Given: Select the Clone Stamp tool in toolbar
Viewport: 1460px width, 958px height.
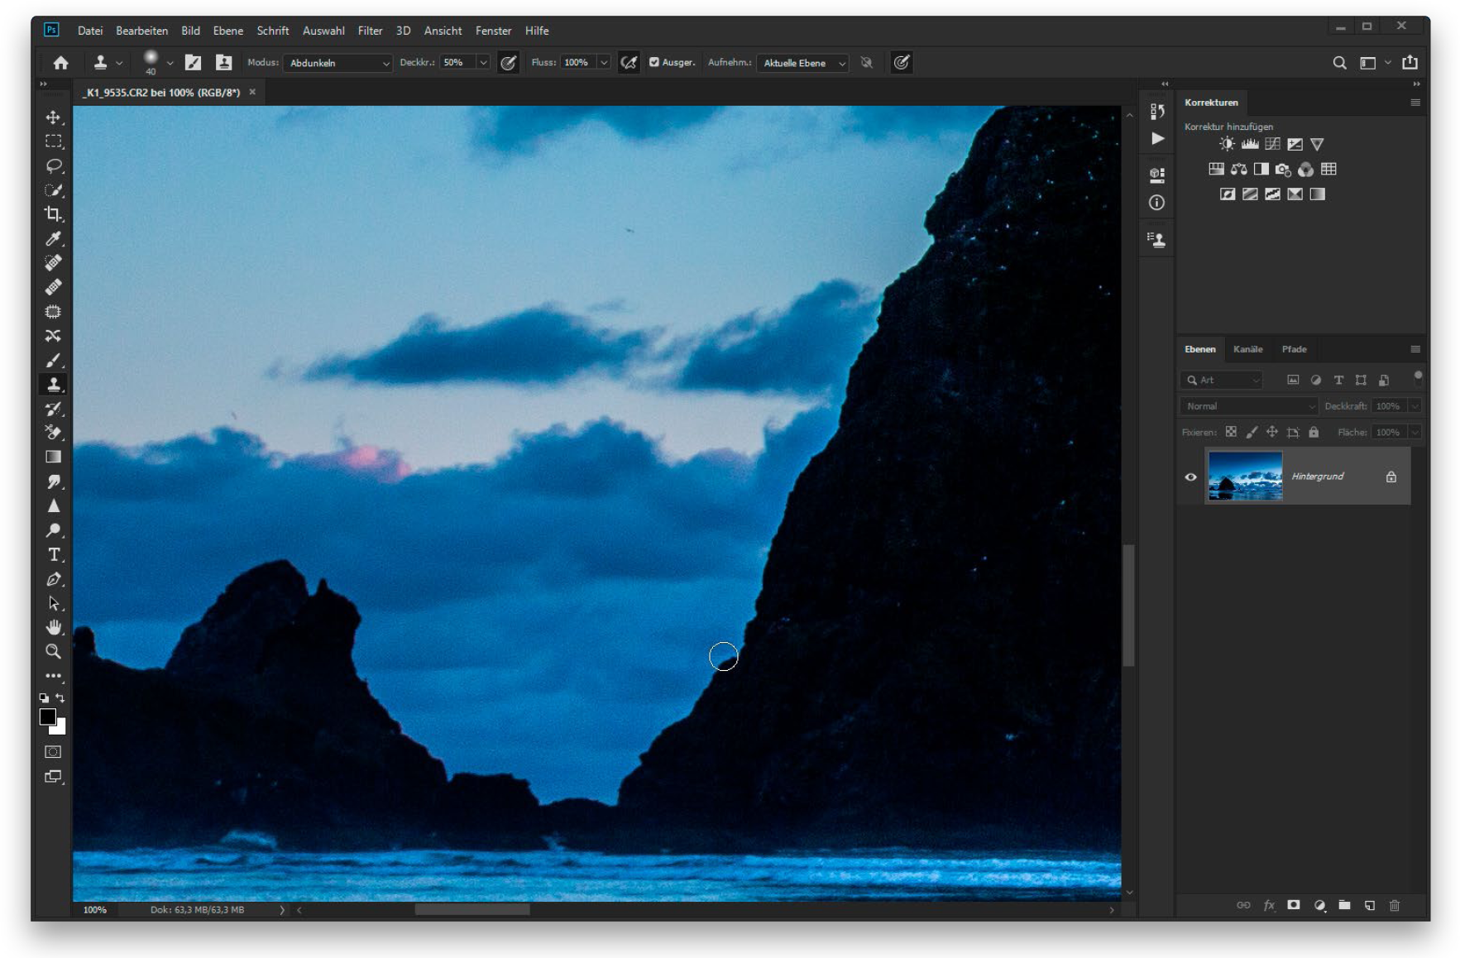Looking at the screenshot, I should [x=54, y=384].
